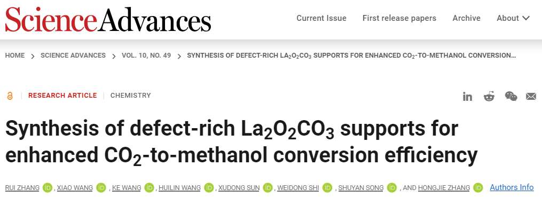Screen dimensions: 542x197
Task: Open SCIENCE ADVANCES breadcrumb link
Action: pyautogui.click(x=73, y=56)
